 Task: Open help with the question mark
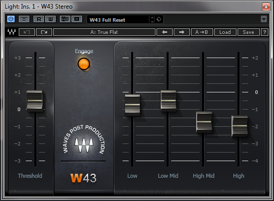[x=264, y=32]
